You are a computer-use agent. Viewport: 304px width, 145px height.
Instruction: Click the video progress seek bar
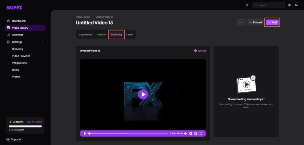pos(128,133)
